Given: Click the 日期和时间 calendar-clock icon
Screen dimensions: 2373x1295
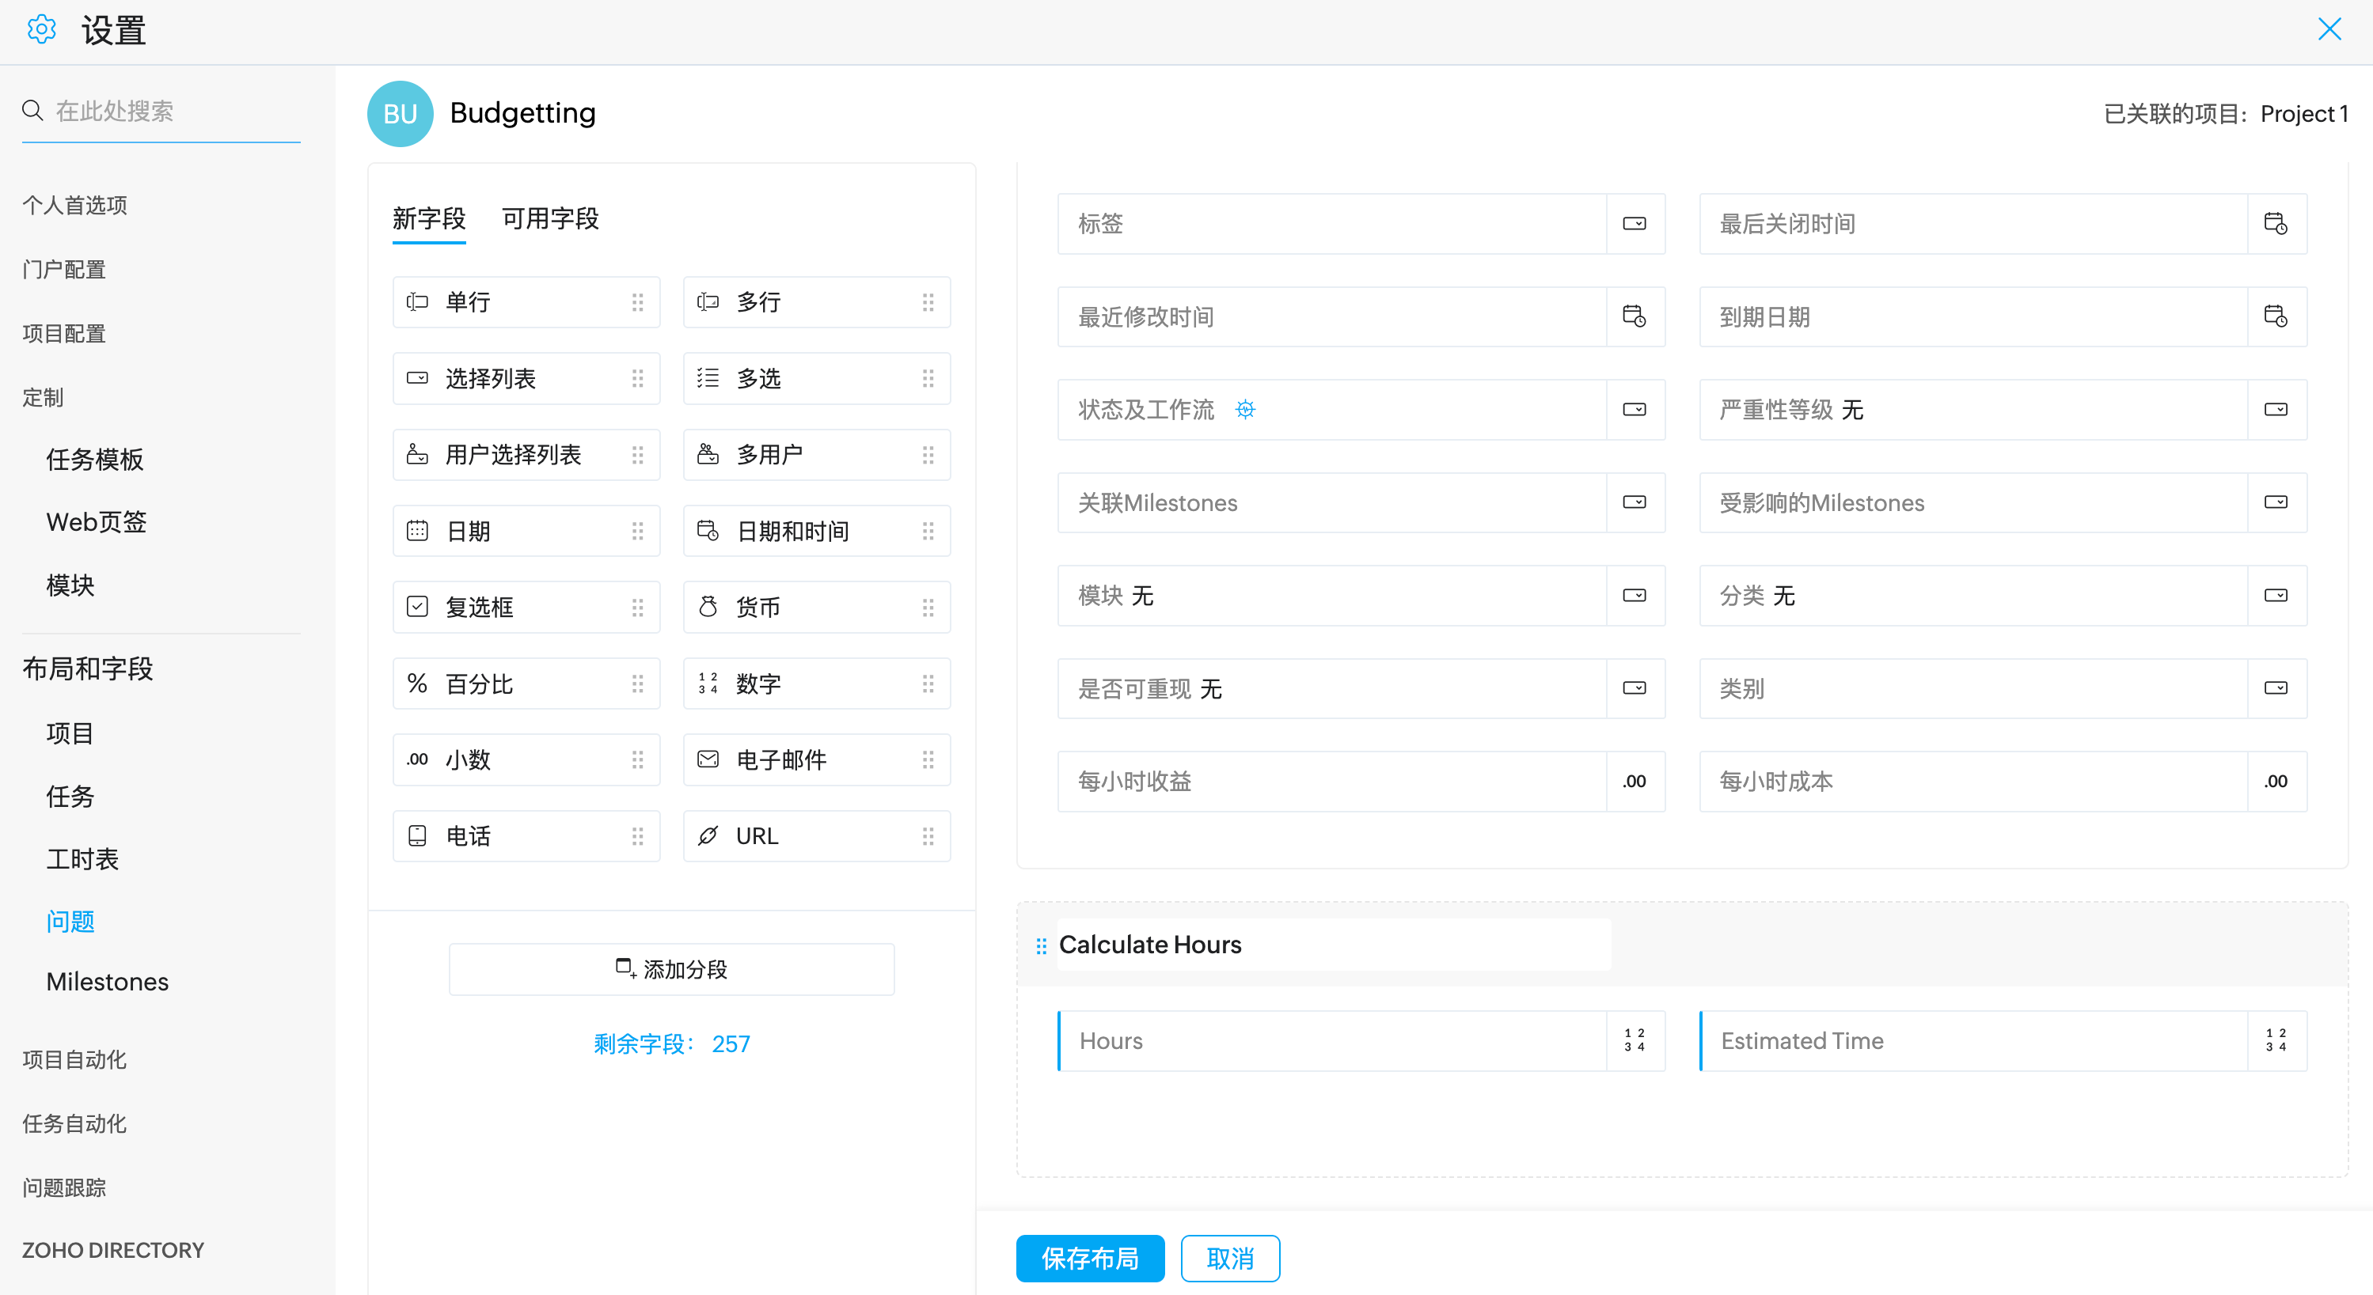Looking at the screenshot, I should (708, 530).
